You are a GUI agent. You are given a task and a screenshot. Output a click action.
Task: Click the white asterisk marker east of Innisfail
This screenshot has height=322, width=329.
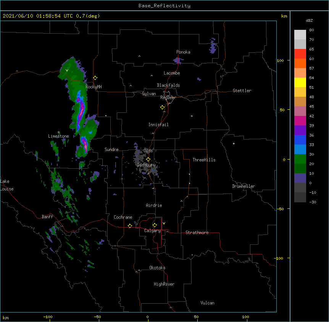point(192,116)
